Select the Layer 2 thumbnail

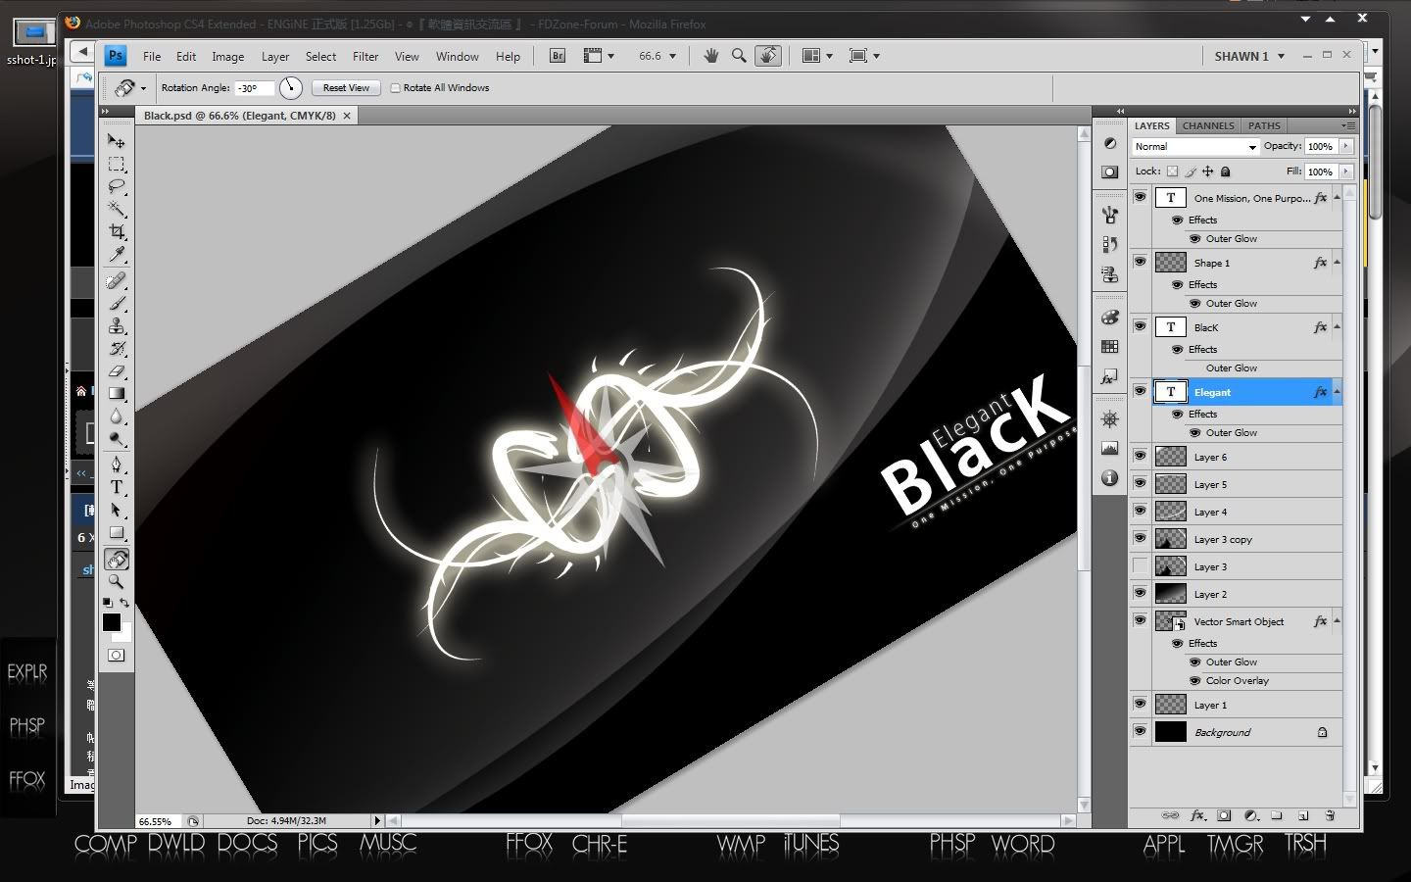pos(1171,593)
